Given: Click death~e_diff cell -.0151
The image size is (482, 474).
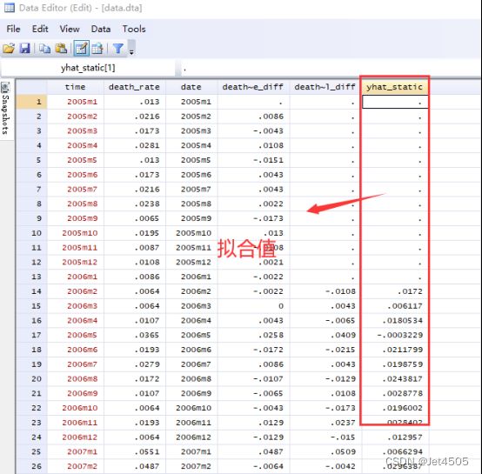Looking at the screenshot, I should point(253,160).
